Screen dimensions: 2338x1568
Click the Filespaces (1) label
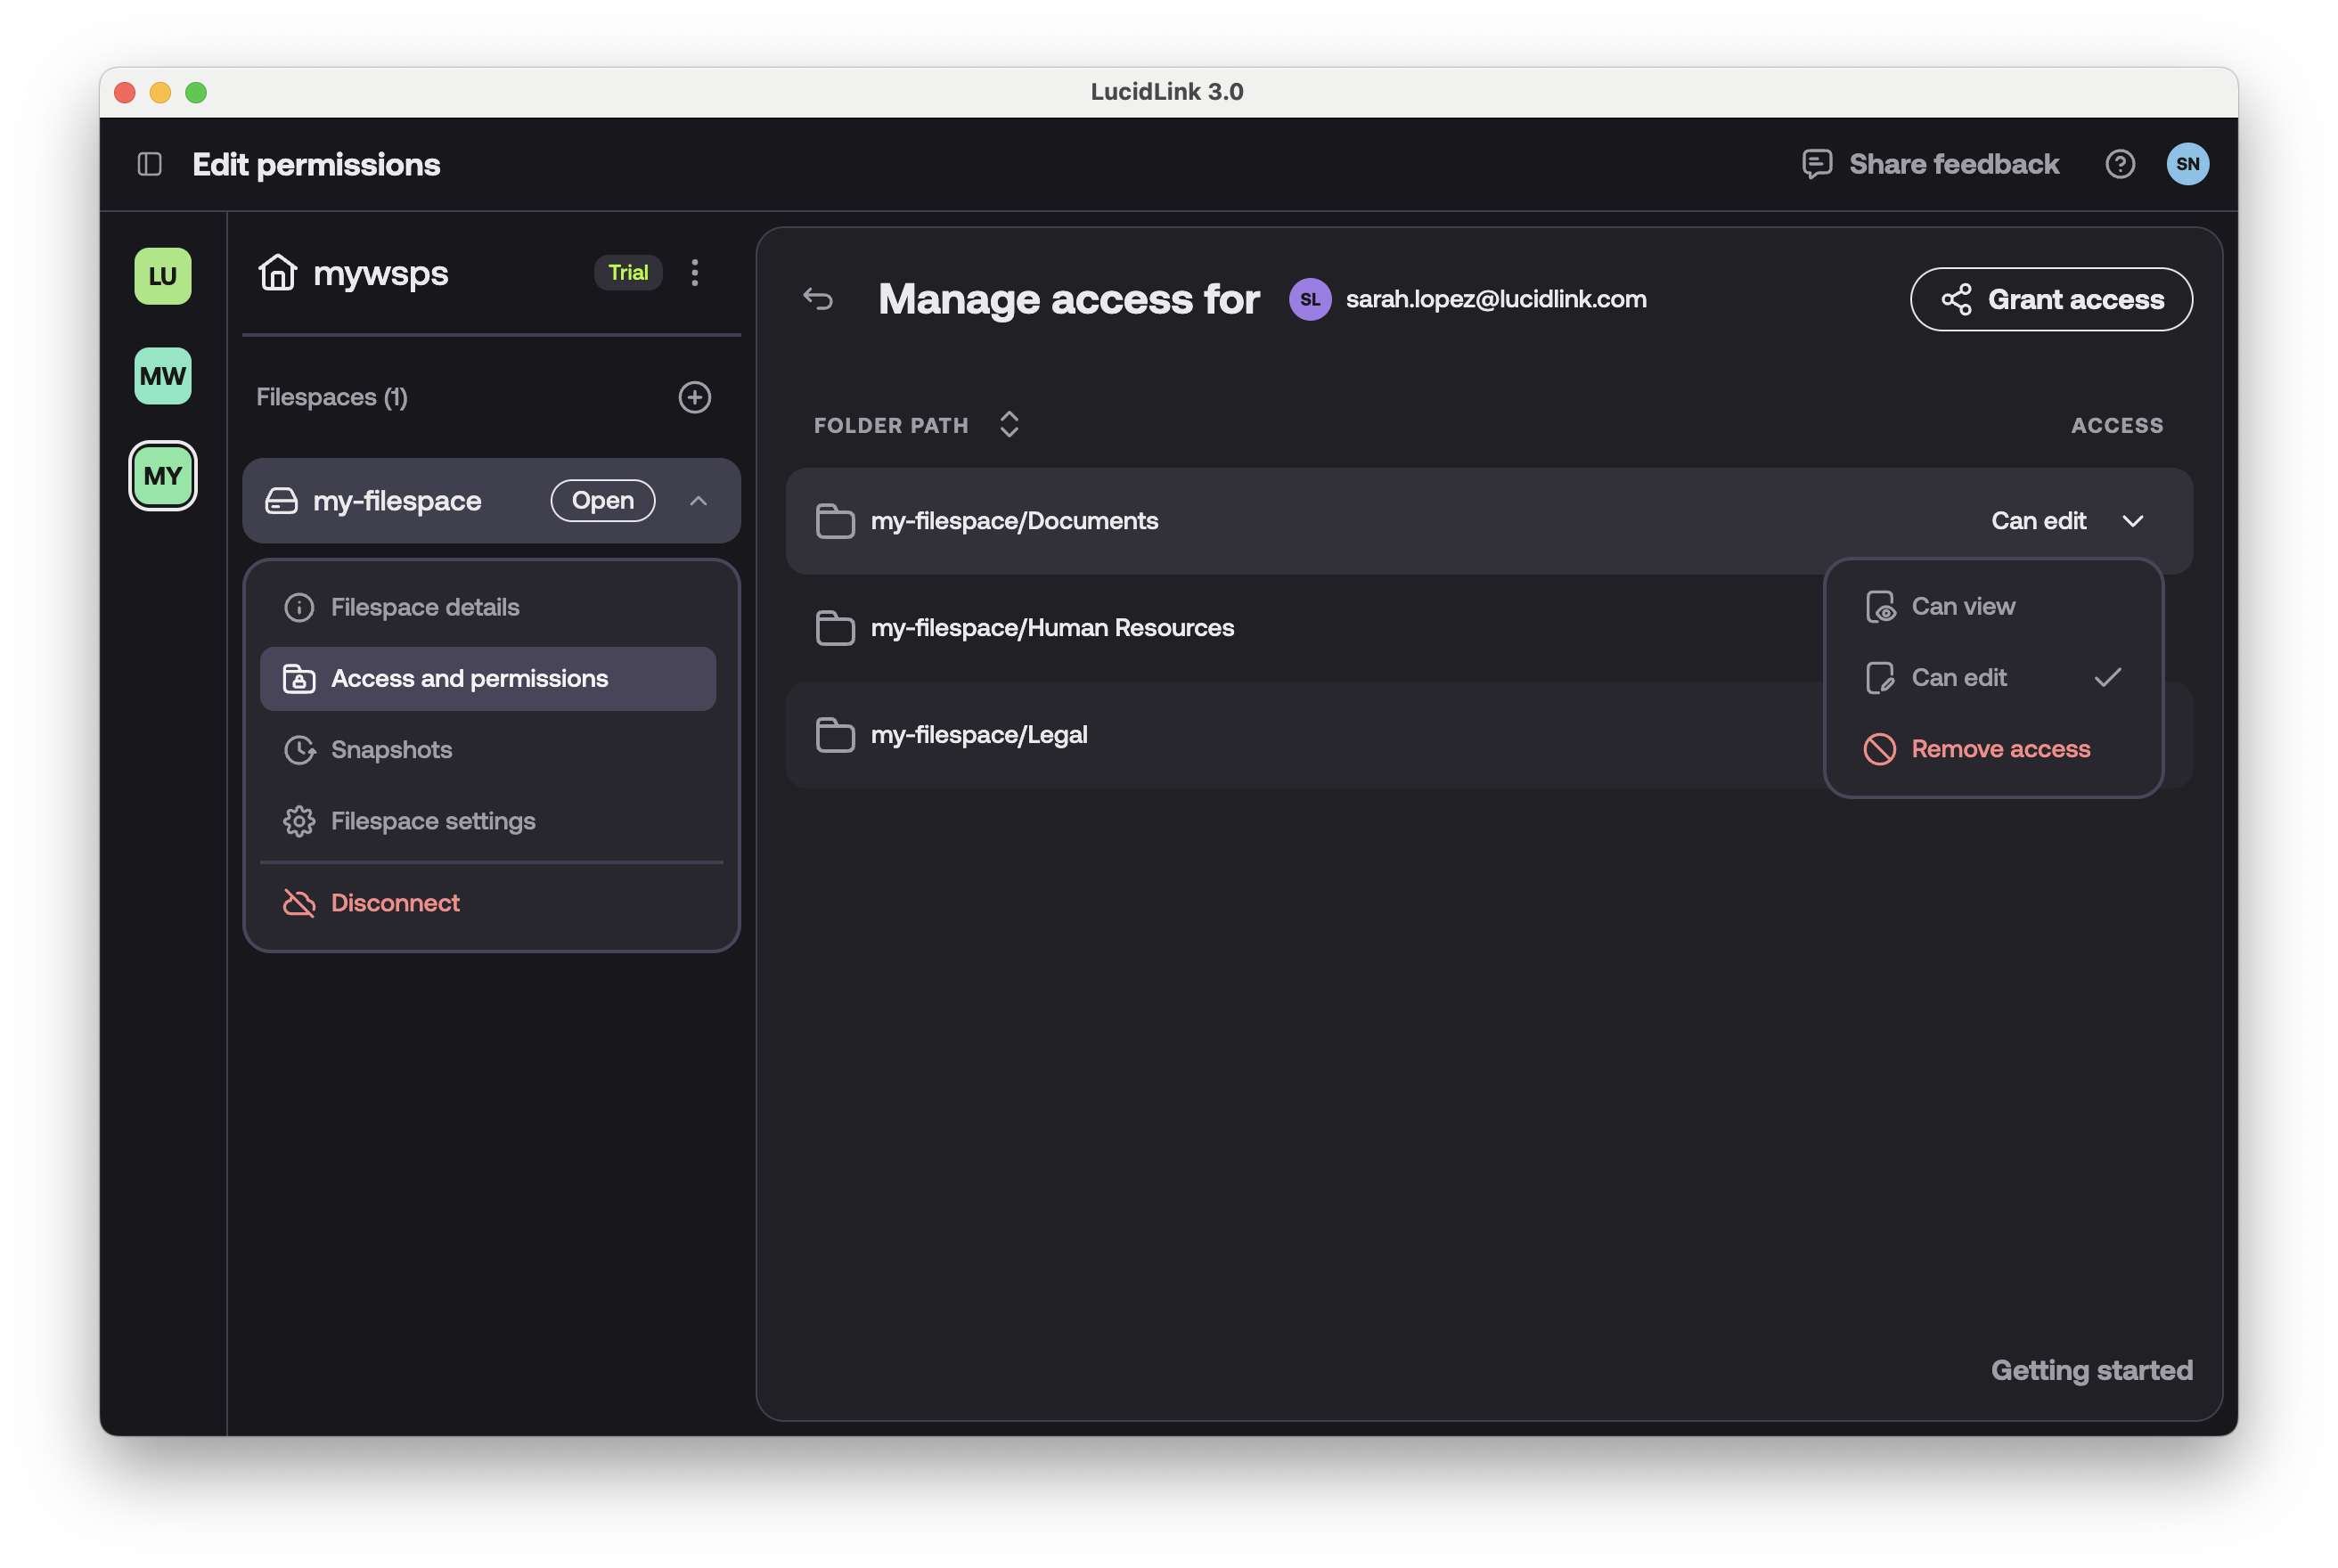coord(332,397)
